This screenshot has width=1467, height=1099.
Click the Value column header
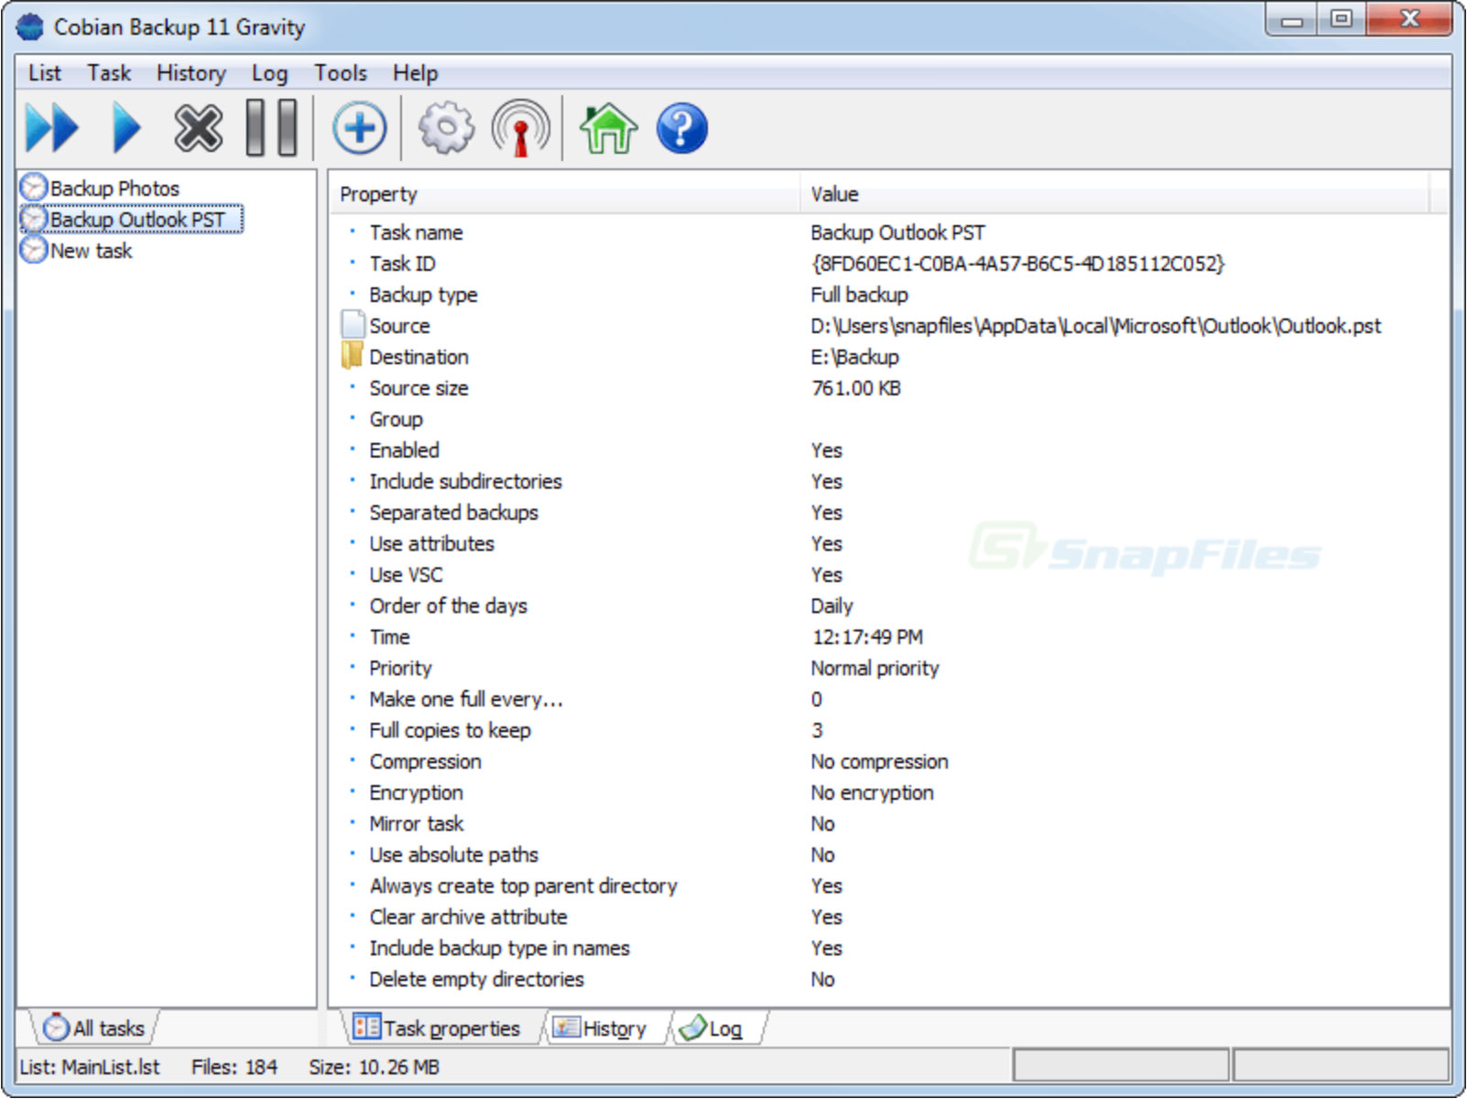[1115, 194]
